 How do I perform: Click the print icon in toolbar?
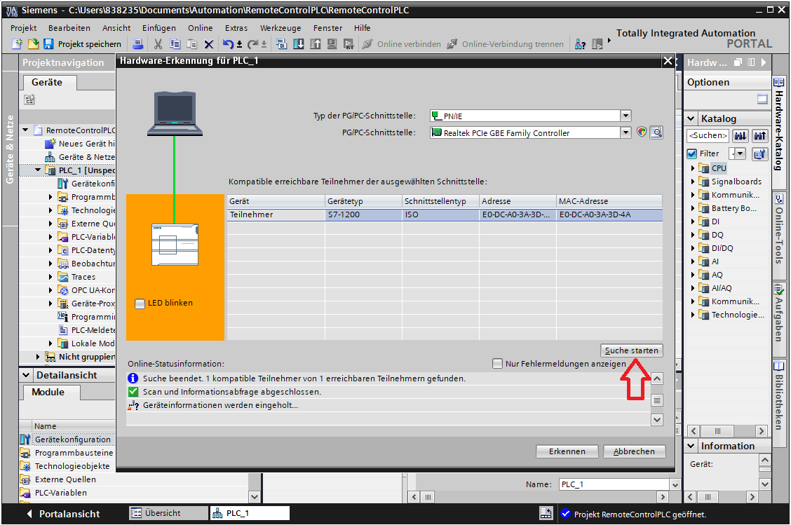(137, 44)
